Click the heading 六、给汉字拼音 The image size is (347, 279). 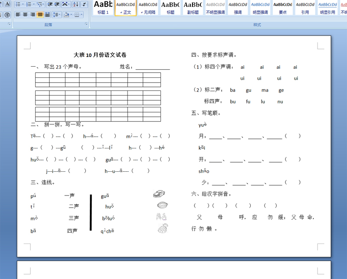[x=211, y=194]
